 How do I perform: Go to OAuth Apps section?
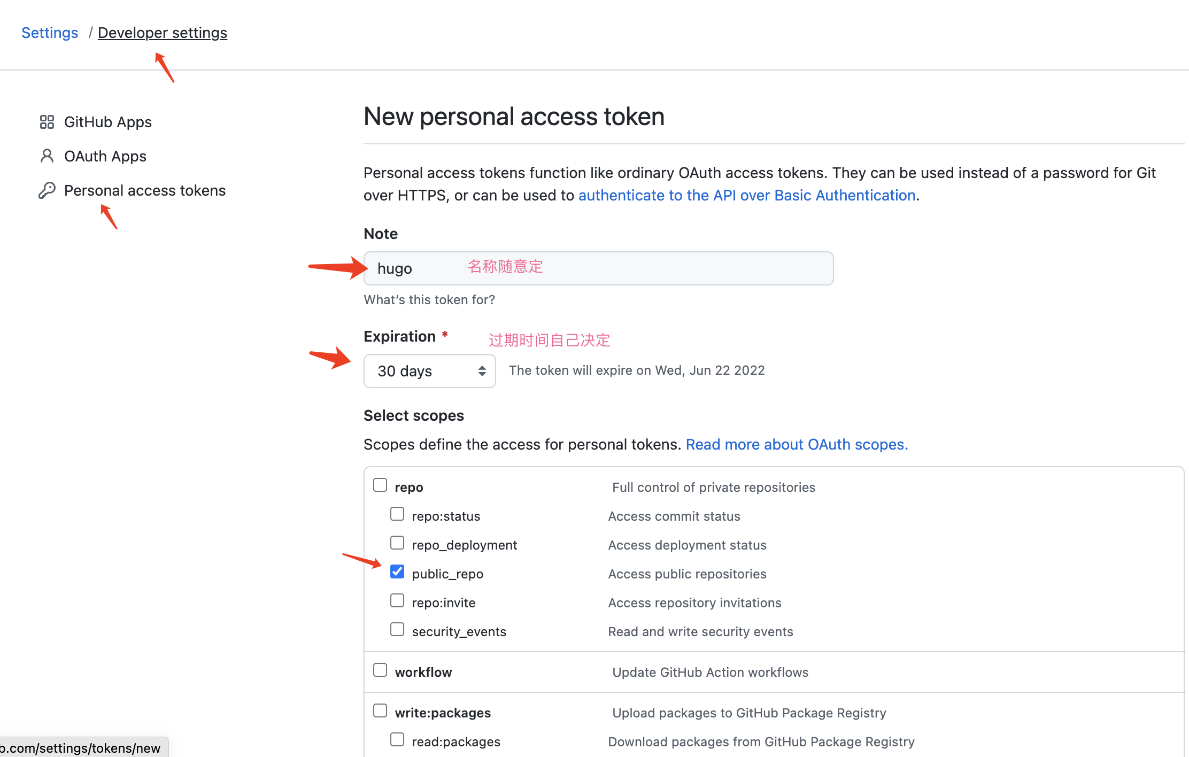(105, 156)
